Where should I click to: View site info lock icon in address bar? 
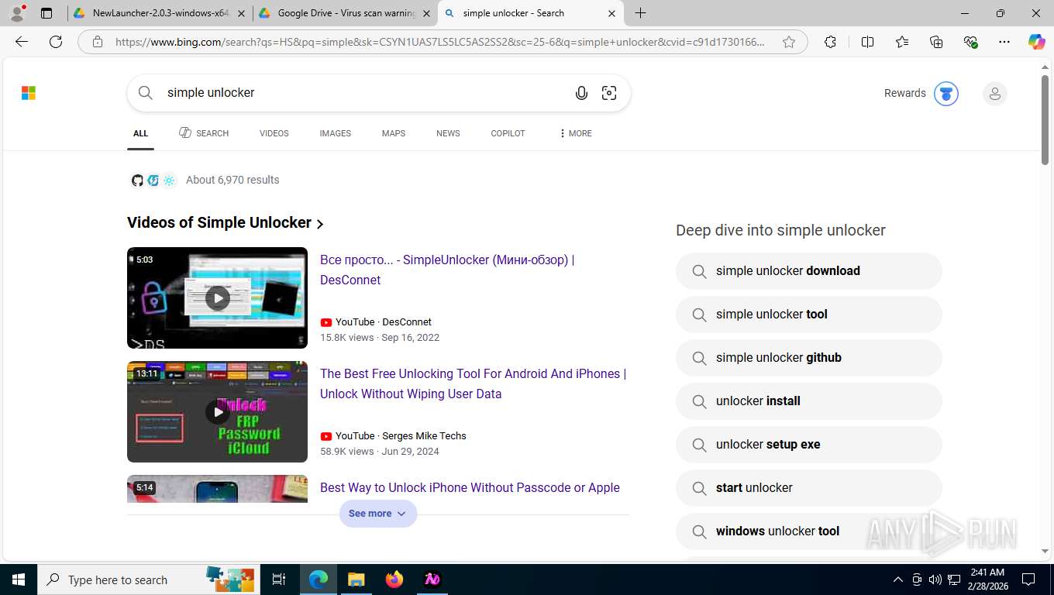97,42
